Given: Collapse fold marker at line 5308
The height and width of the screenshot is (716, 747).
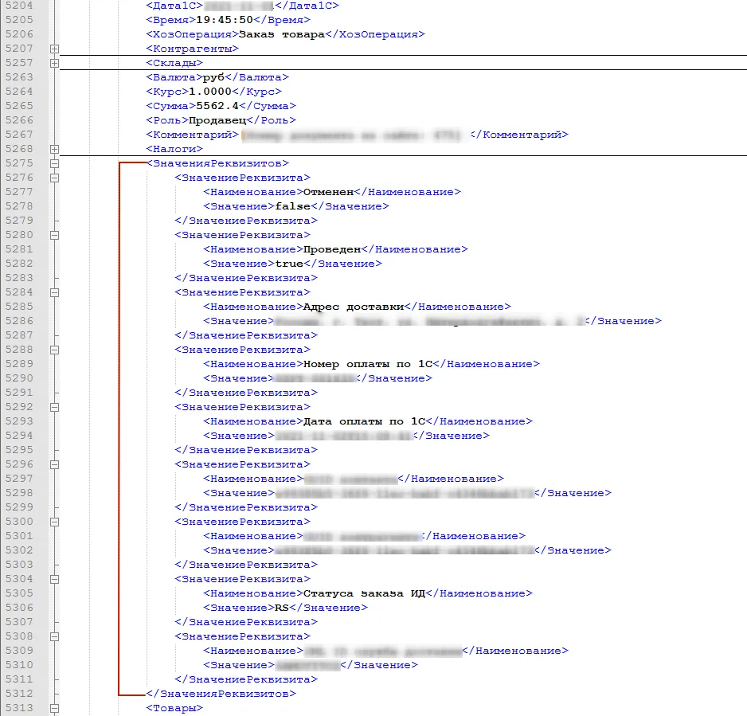Looking at the screenshot, I should coord(54,636).
